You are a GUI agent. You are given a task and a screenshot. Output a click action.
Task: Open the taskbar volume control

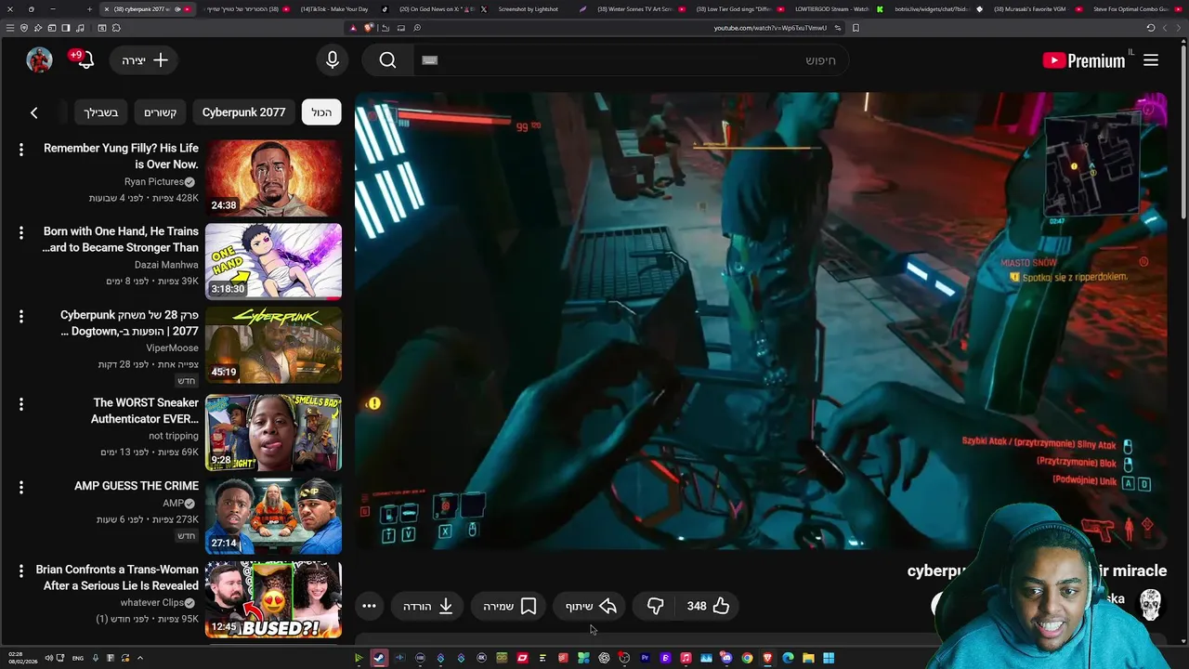pos(49,658)
